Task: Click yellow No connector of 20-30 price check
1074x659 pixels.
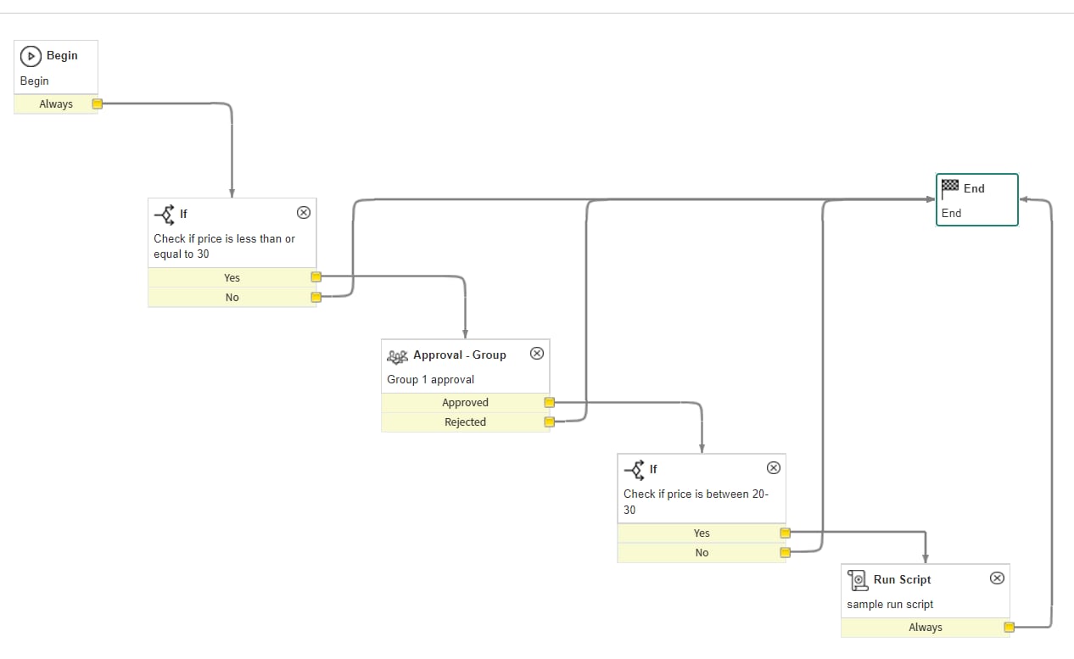Action: pyautogui.click(x=785, y=552)
